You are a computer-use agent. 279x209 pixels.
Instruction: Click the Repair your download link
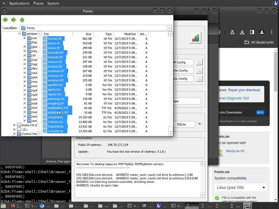(244, 90)
